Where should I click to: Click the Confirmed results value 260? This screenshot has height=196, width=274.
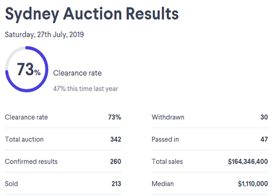[116, 161]
